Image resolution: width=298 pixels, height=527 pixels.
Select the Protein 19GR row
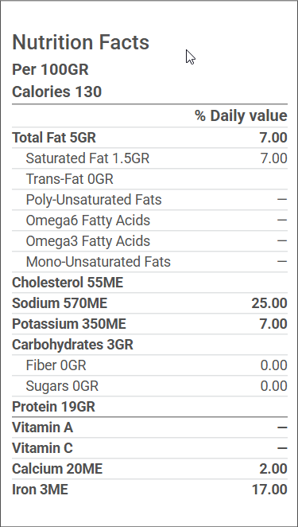(149, 407)
